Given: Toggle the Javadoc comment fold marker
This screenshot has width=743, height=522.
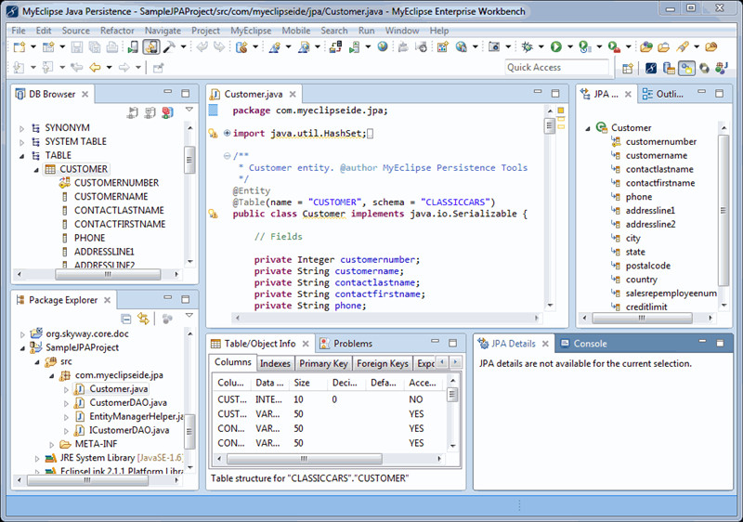Looking at the screenshot, I should (x=228, y=156).
